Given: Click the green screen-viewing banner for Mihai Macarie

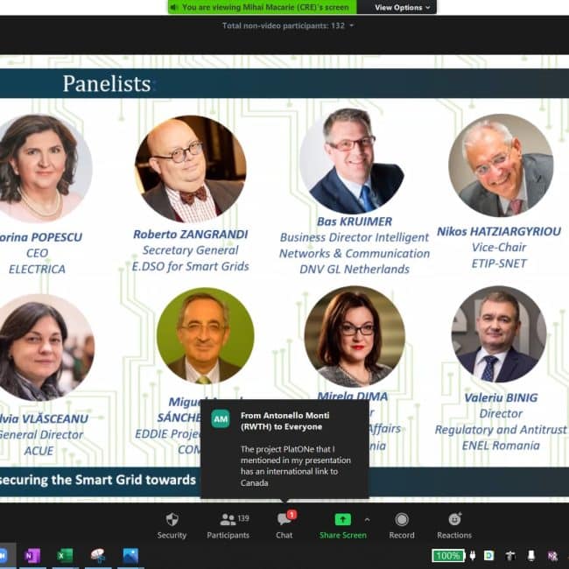Looking at the screenshot, I should click(263, 7).
